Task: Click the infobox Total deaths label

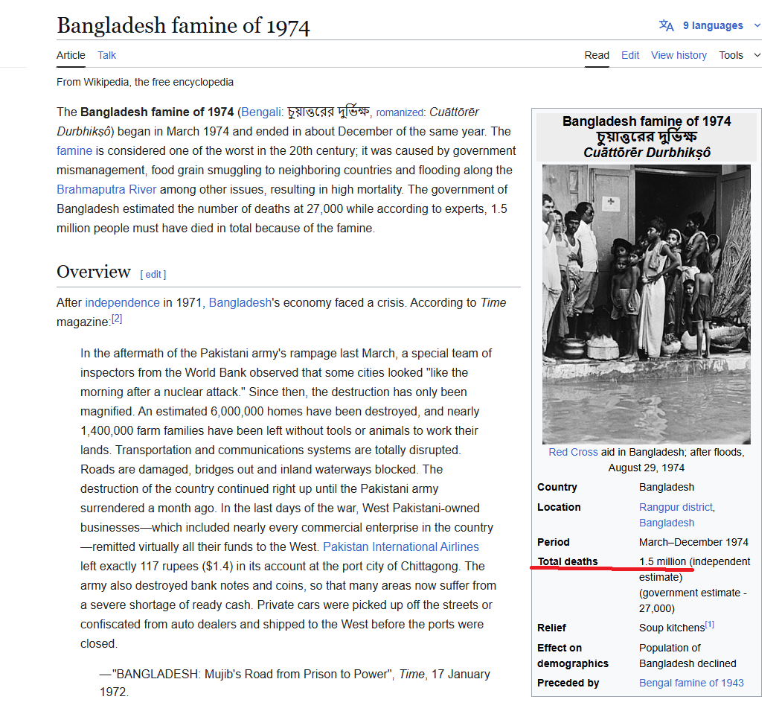Action: coord(568,562)
